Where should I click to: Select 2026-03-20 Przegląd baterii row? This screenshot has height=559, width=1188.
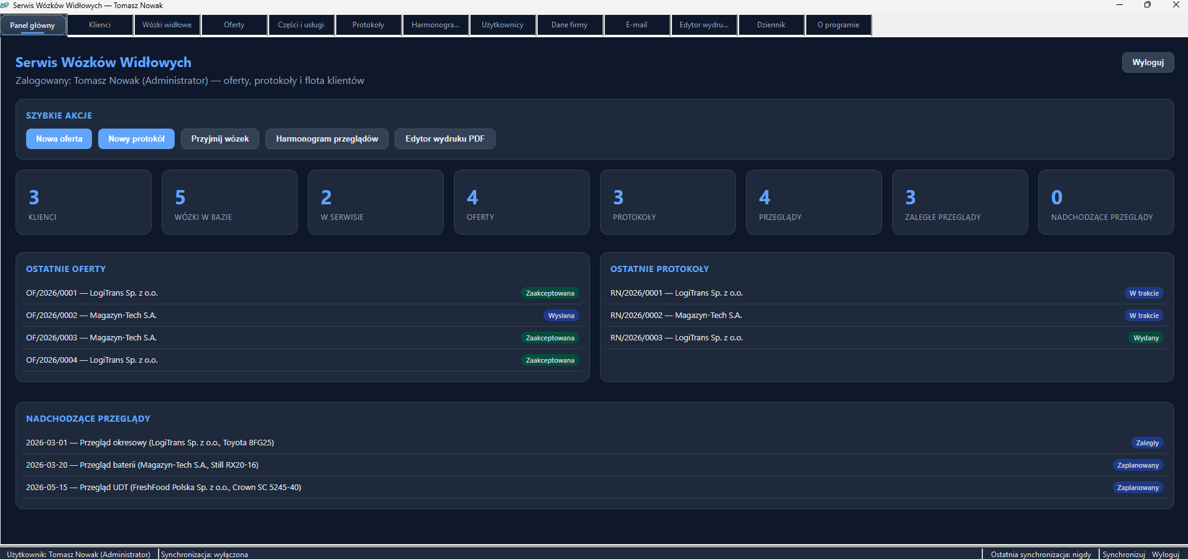pyautogui.click(x=595, y=465)
